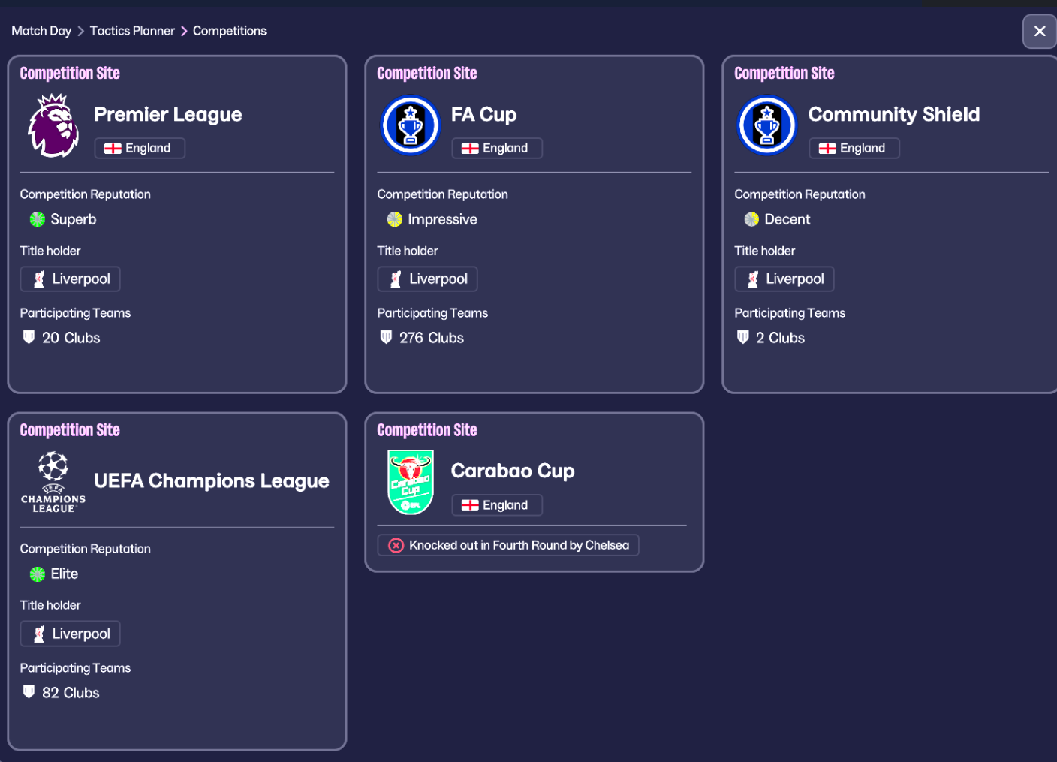
Task: Click the Carabao Cup logo
Action: pos(410,482)
